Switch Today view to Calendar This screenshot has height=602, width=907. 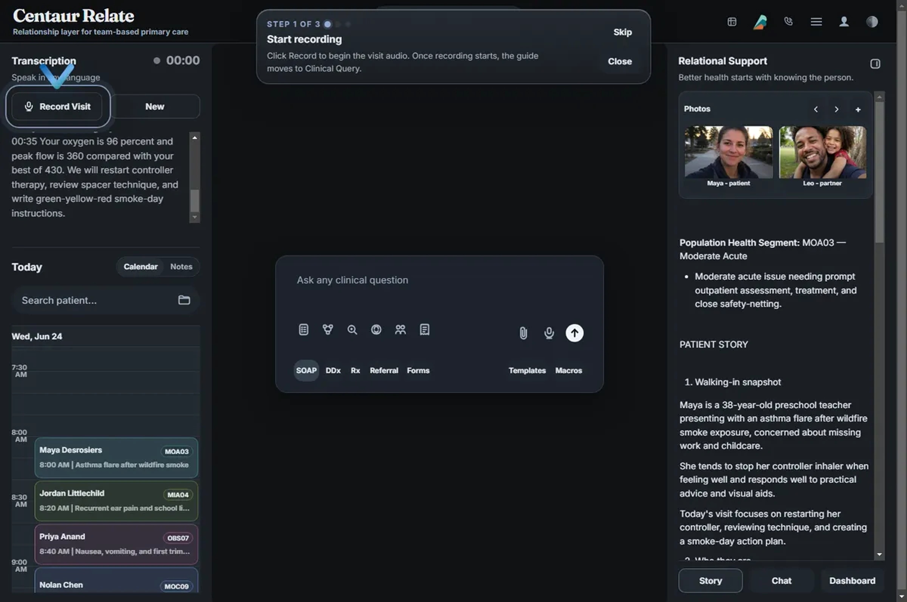[141, 267]
